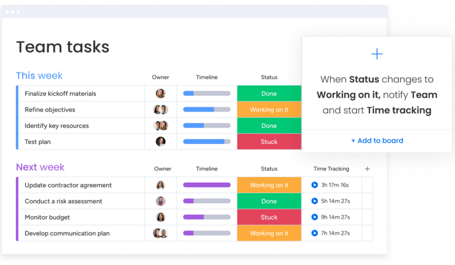Open owner avatar for Test plan
The image size is (455, 265).
160,142
